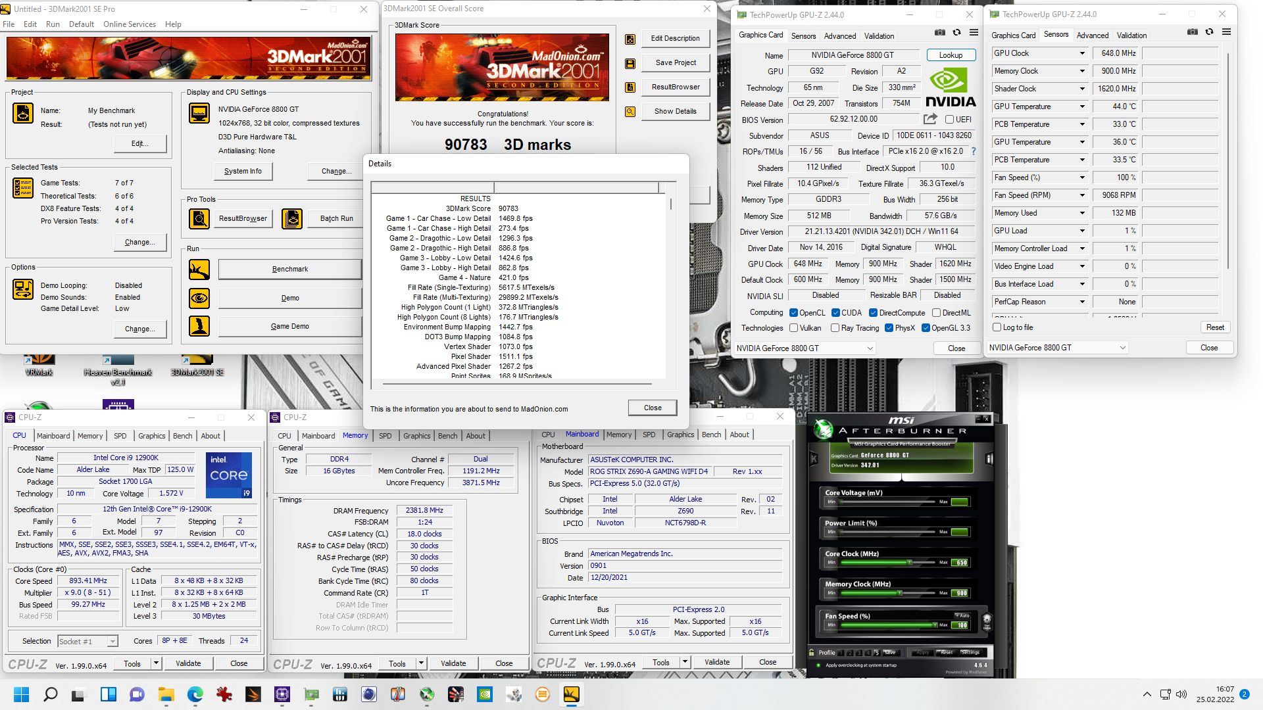
Task: Click the Bus Interface question mark icon
Action: pyautogui.click(x=974, y=151)
